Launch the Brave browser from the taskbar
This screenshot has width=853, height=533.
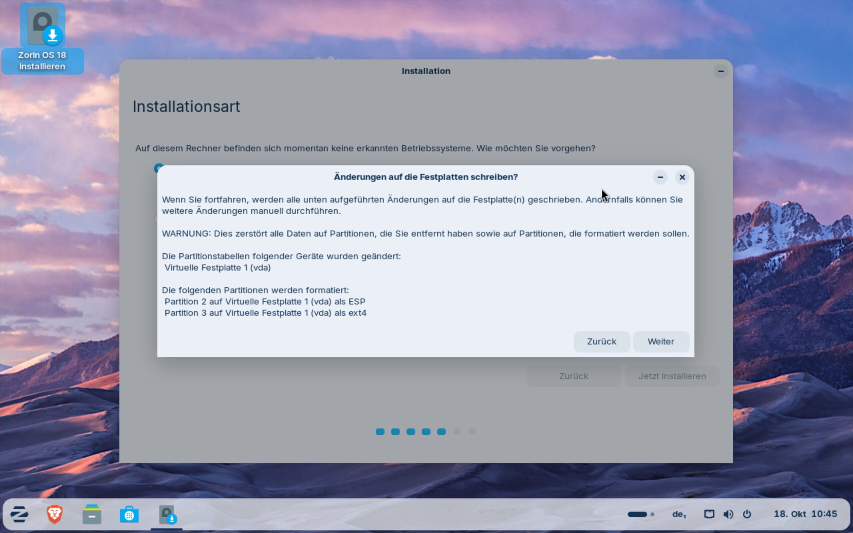coord(55,514)
